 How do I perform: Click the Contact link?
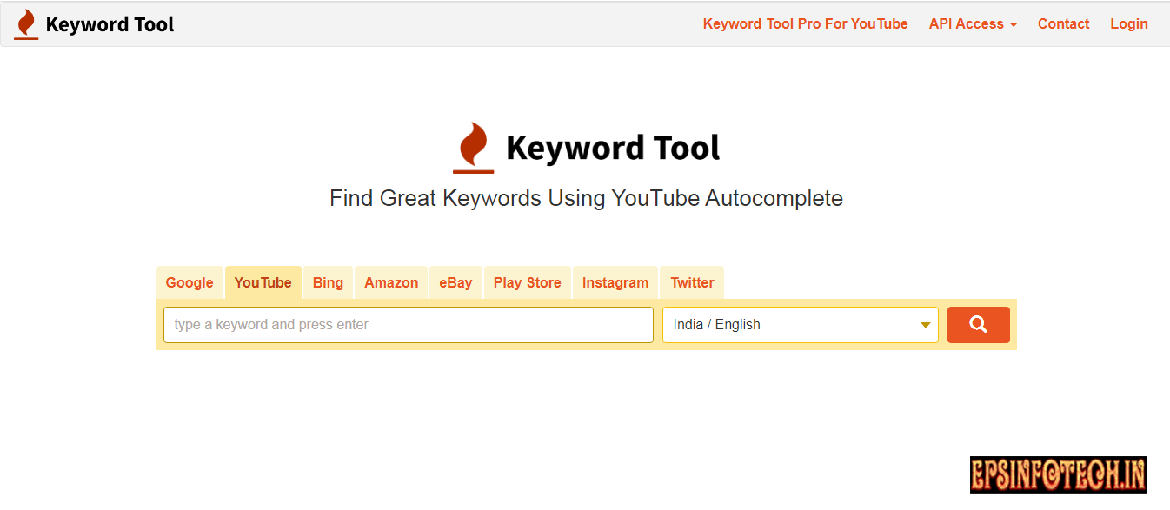[x=1063, y=23]
